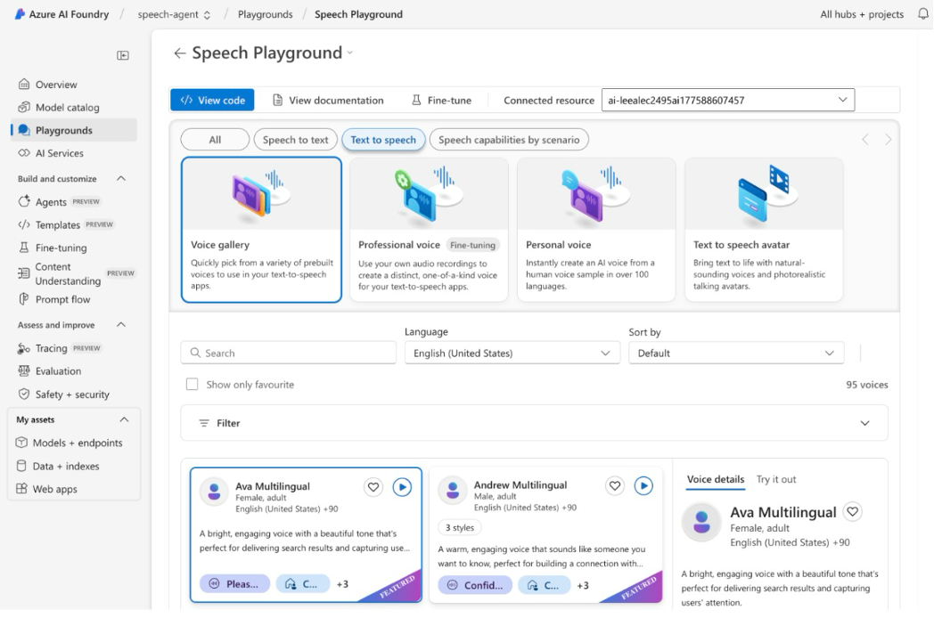Select the Speech to text pill
934x618 pixels.
(x=296, y=140)
